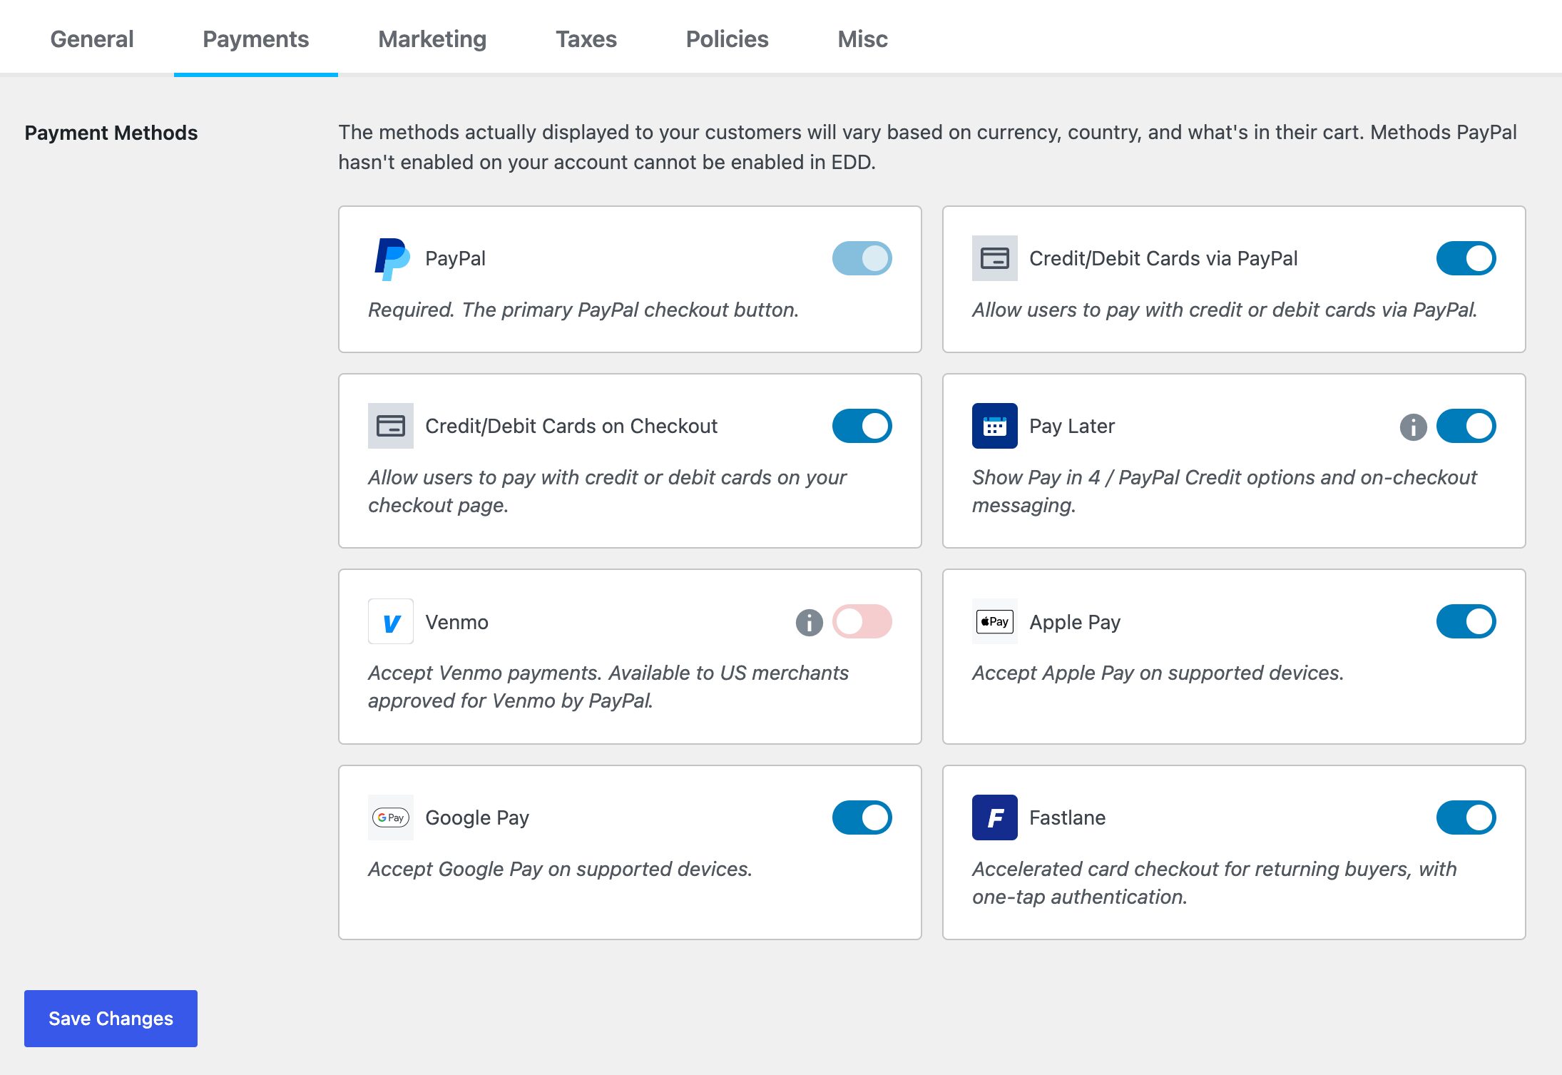1562x1075 pixels.
Task: Click the Pay Later label text
Action: [1072, 426]
